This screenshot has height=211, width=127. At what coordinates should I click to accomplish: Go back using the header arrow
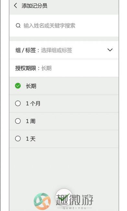16,5
